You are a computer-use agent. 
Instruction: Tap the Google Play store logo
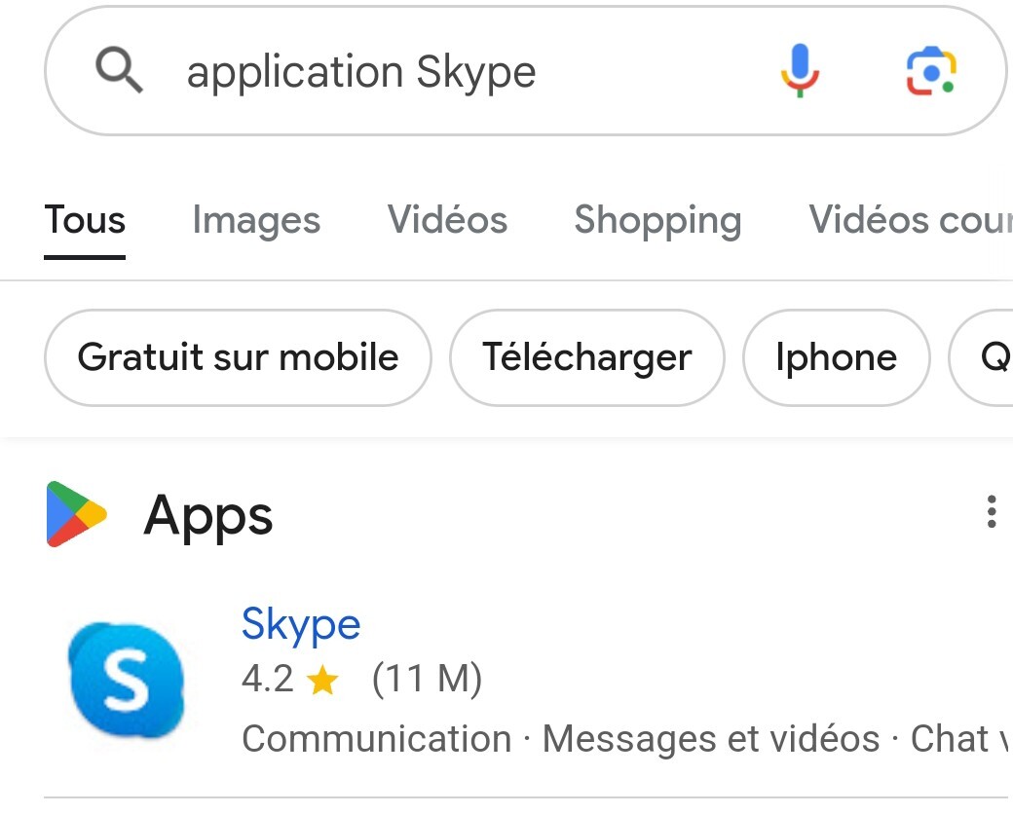[75, 514]
